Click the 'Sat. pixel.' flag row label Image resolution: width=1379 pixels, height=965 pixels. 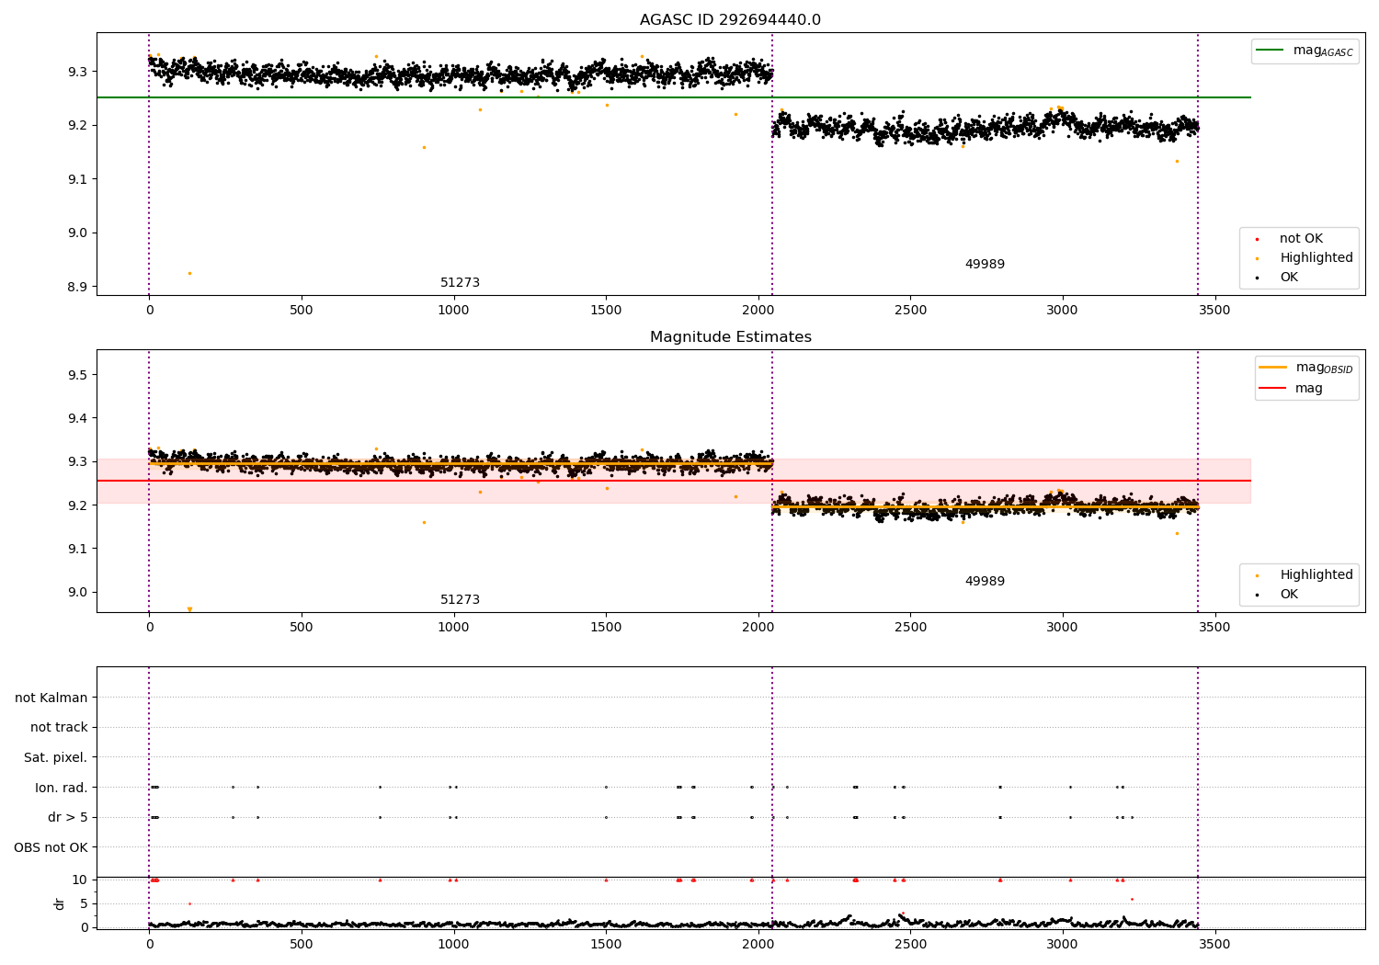click(x=55, y=758)
